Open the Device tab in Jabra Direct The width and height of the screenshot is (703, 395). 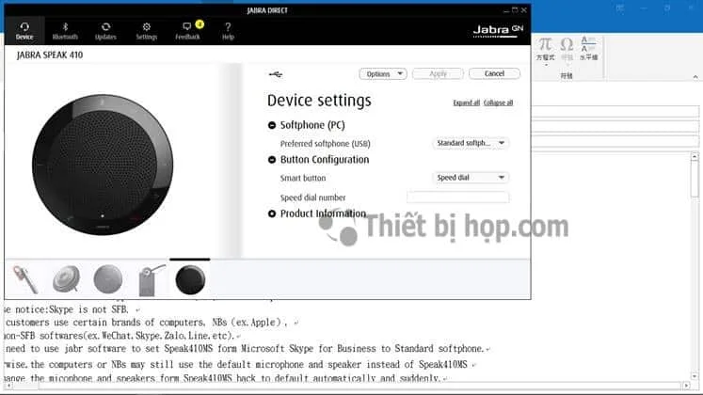24,31
